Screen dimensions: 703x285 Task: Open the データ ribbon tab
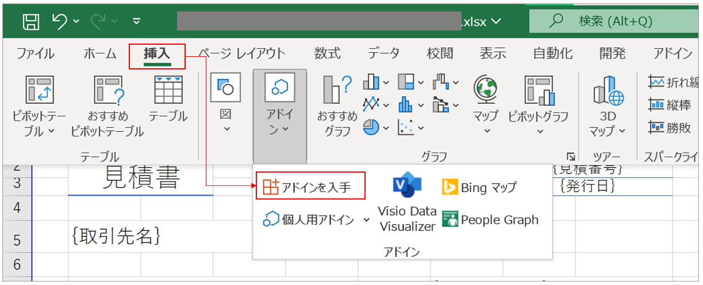(383, 54)
